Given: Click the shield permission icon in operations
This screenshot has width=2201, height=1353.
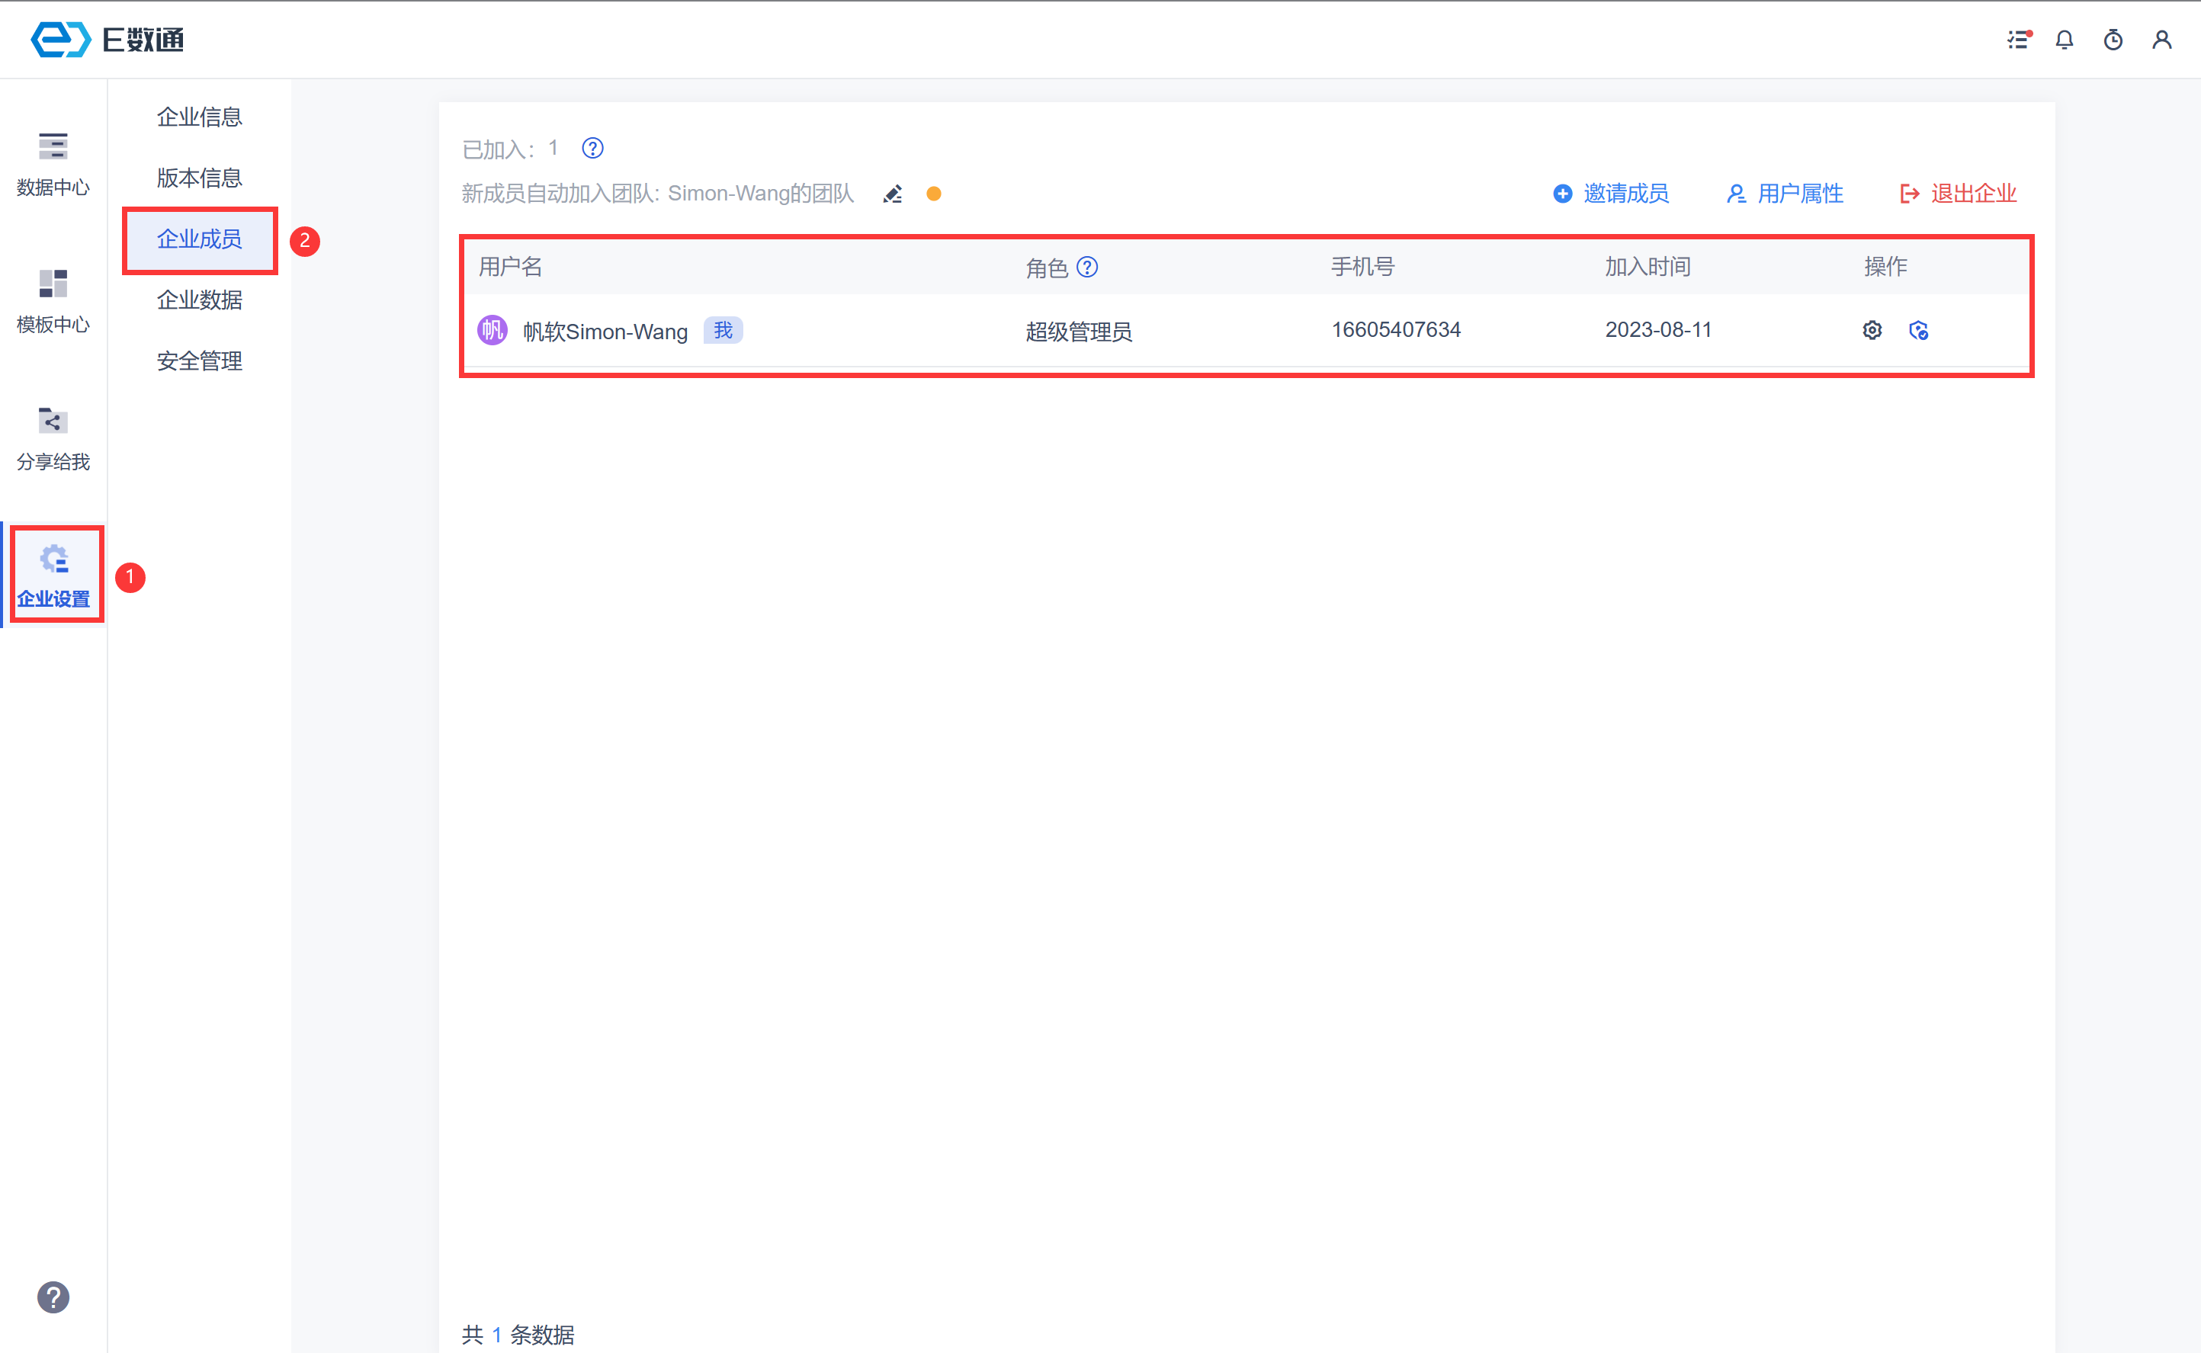Looking at the screenshot, I should [1918, 330].
